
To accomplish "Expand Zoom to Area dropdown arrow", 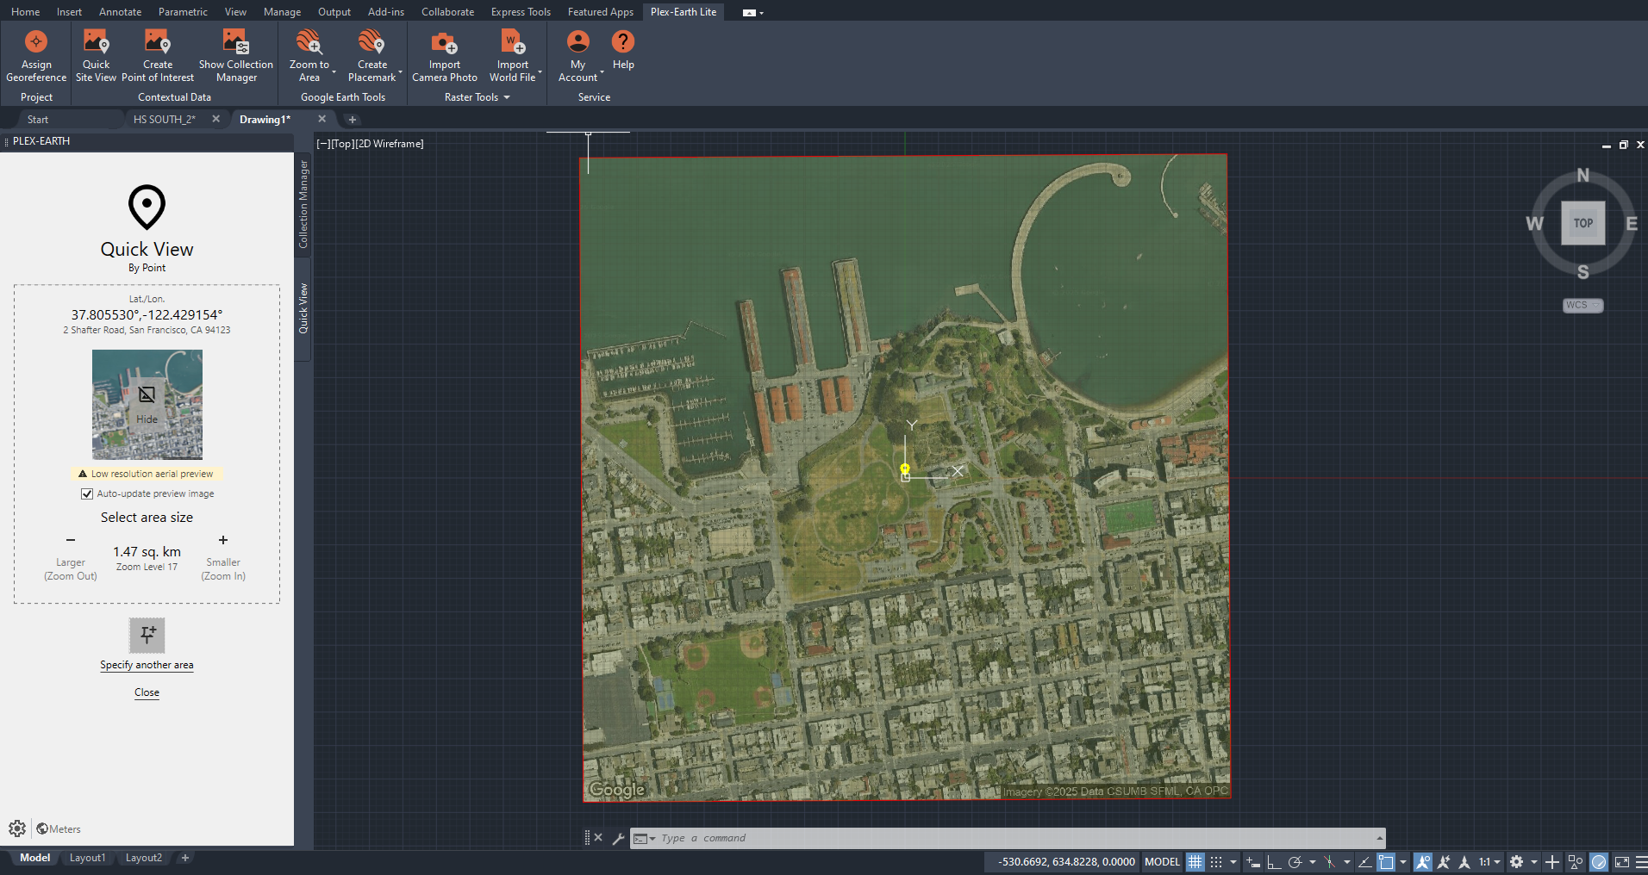I will click(334, 72).
